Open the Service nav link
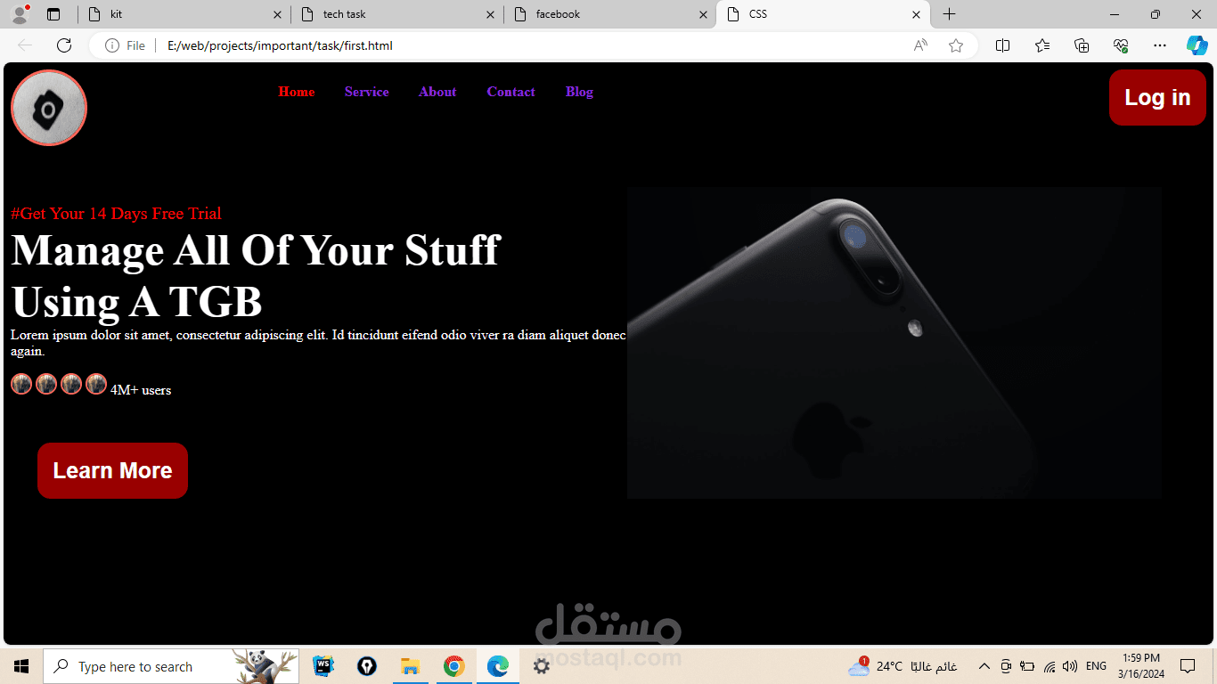This screenshot has height=684, width=1217. [367, 92]
